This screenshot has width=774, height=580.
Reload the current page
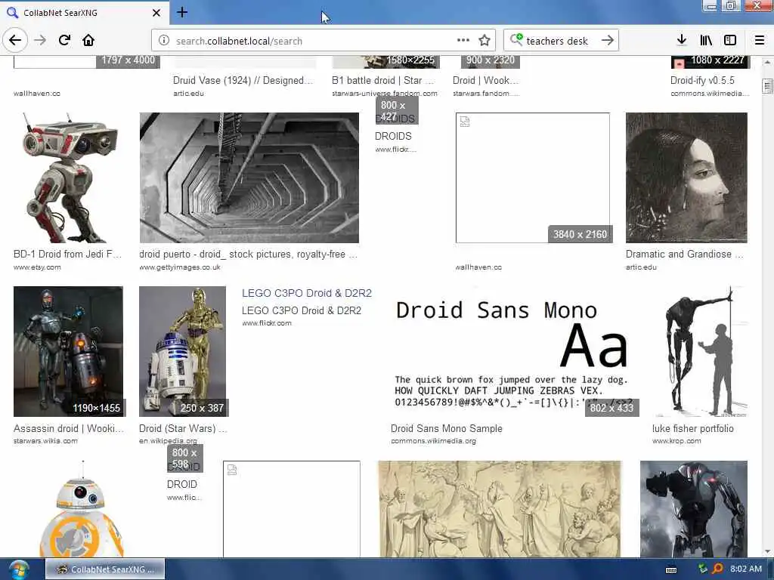pyautogui.click(x=64, y=41)
